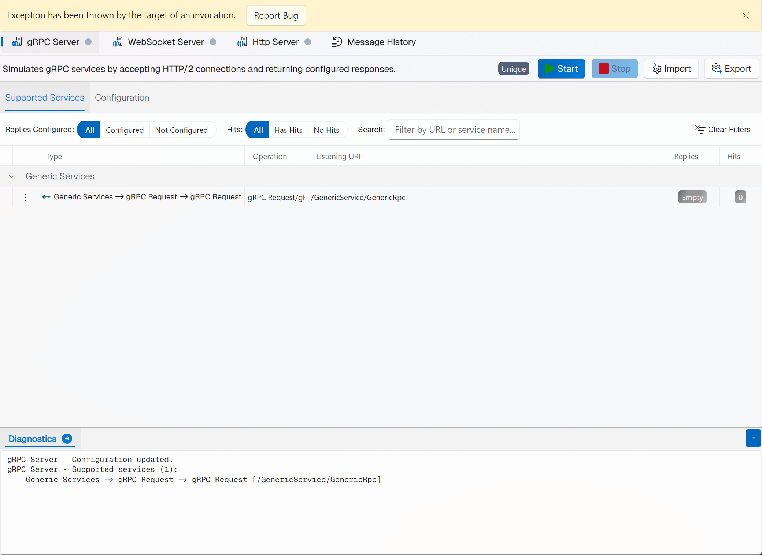Select the Generic Services gRPC Request row text

[x=147, y=197]
